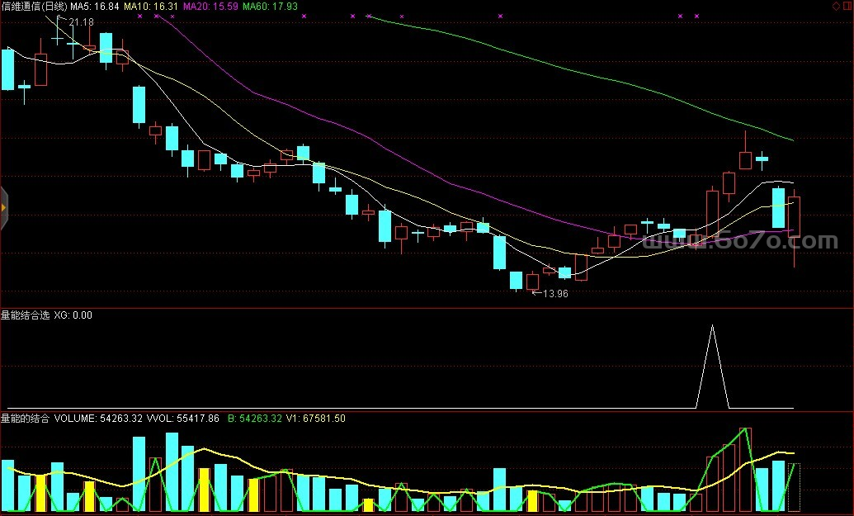The image size is (854, 516).
Task: Click the VVOL: 55417.86 value
Action: point(183,419)
